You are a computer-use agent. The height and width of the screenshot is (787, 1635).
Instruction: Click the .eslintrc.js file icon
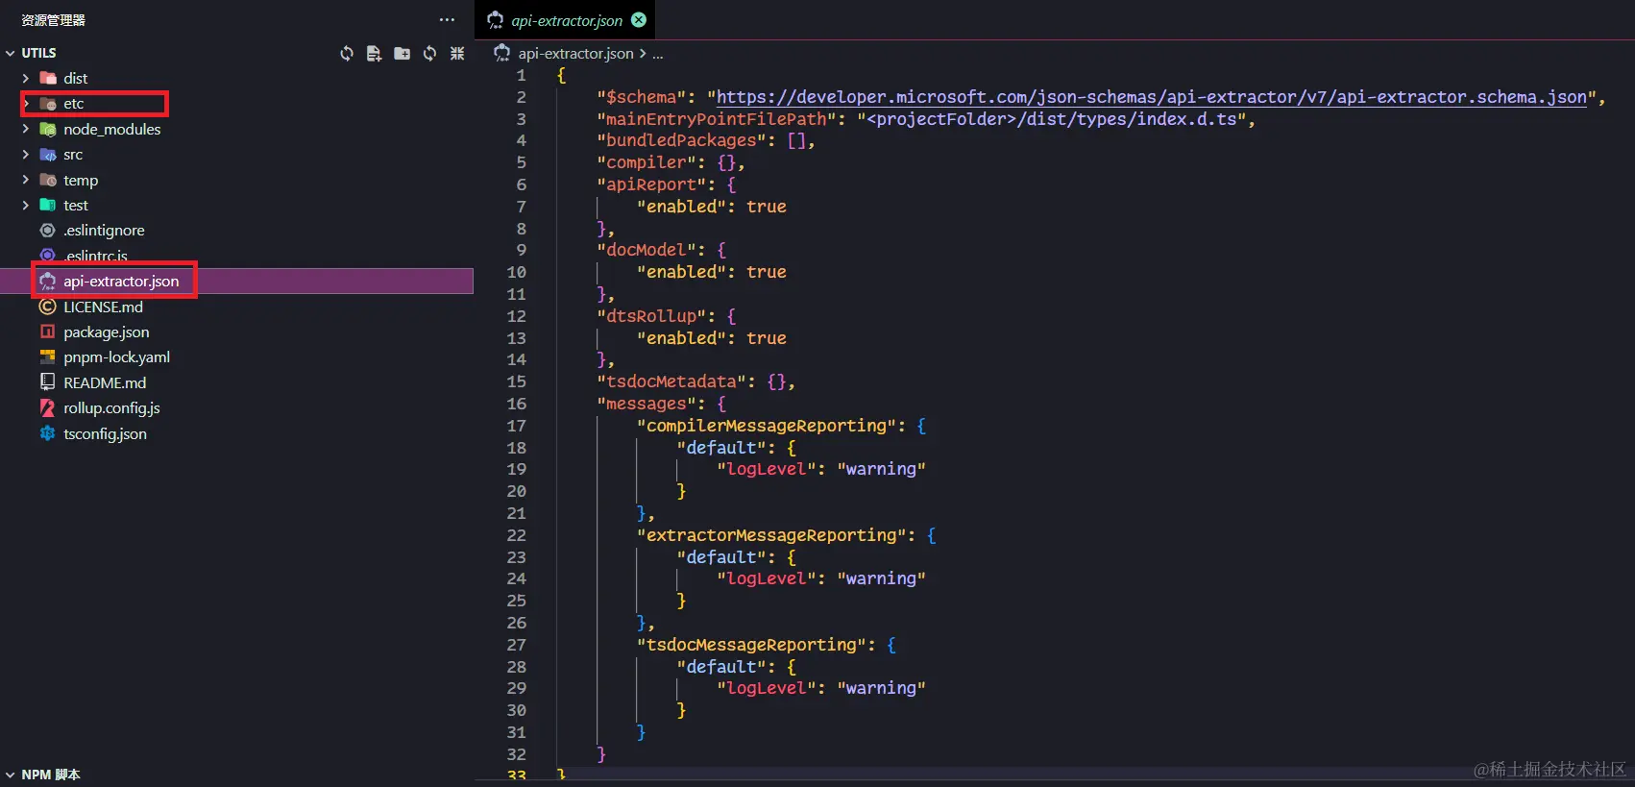(47, 255)
